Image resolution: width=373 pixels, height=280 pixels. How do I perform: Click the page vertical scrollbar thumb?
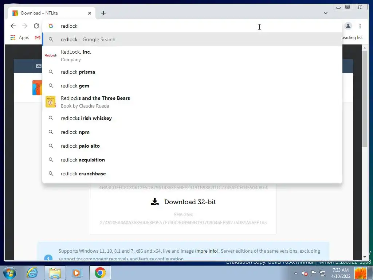tap(365, 99)
